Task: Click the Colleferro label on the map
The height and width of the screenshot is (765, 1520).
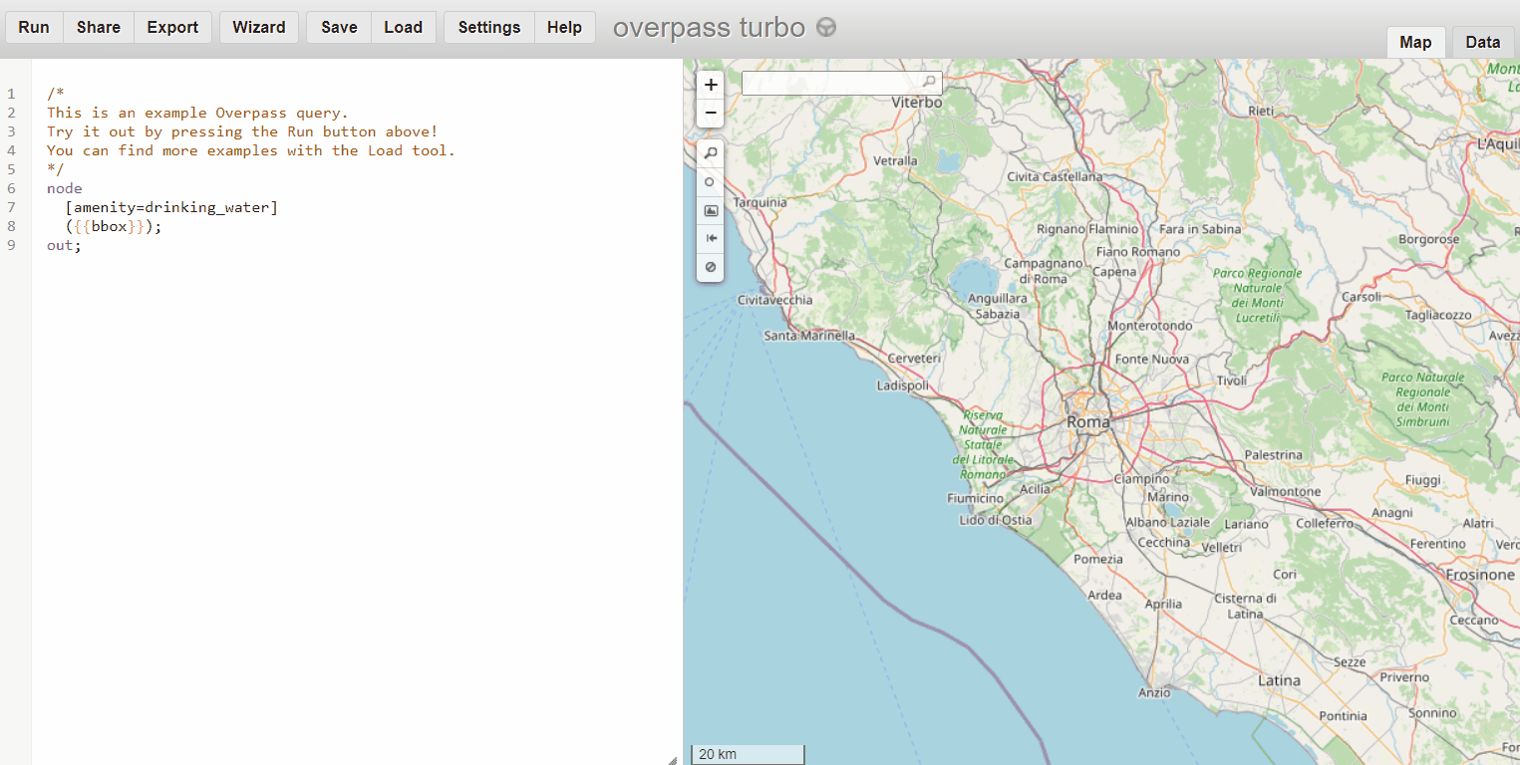Action: 1325,523
